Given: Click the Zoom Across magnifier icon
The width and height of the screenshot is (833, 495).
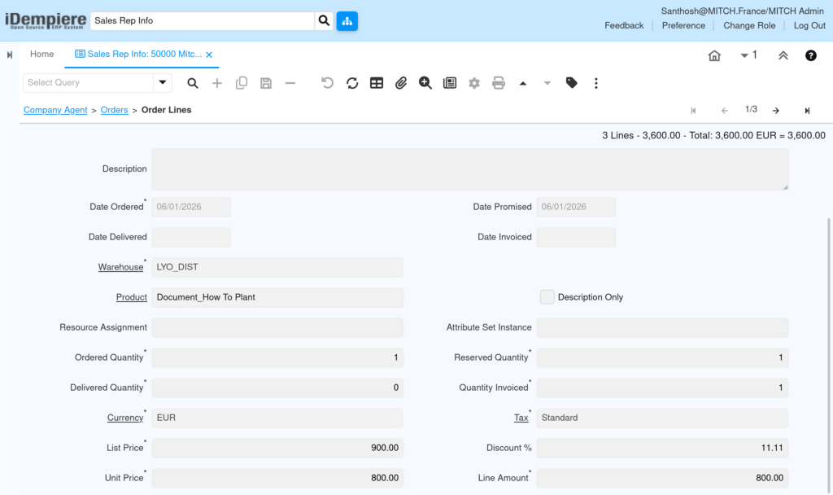Looking at the screenshot, I should tap(425, 83).
